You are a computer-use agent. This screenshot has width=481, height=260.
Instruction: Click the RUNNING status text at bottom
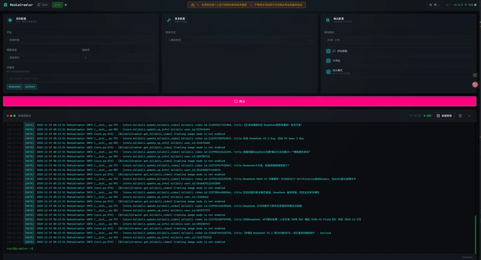[x=467, y=258]
